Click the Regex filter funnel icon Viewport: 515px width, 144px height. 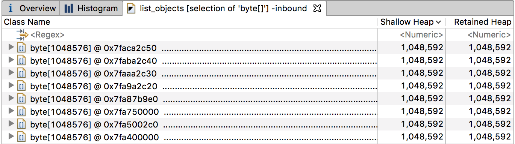click(x=22, y=35)
